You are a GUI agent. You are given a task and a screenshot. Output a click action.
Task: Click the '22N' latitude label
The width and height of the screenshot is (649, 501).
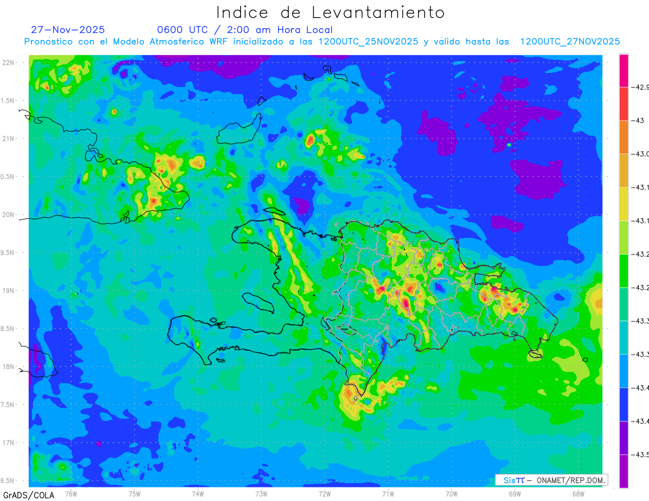(9, 63)
